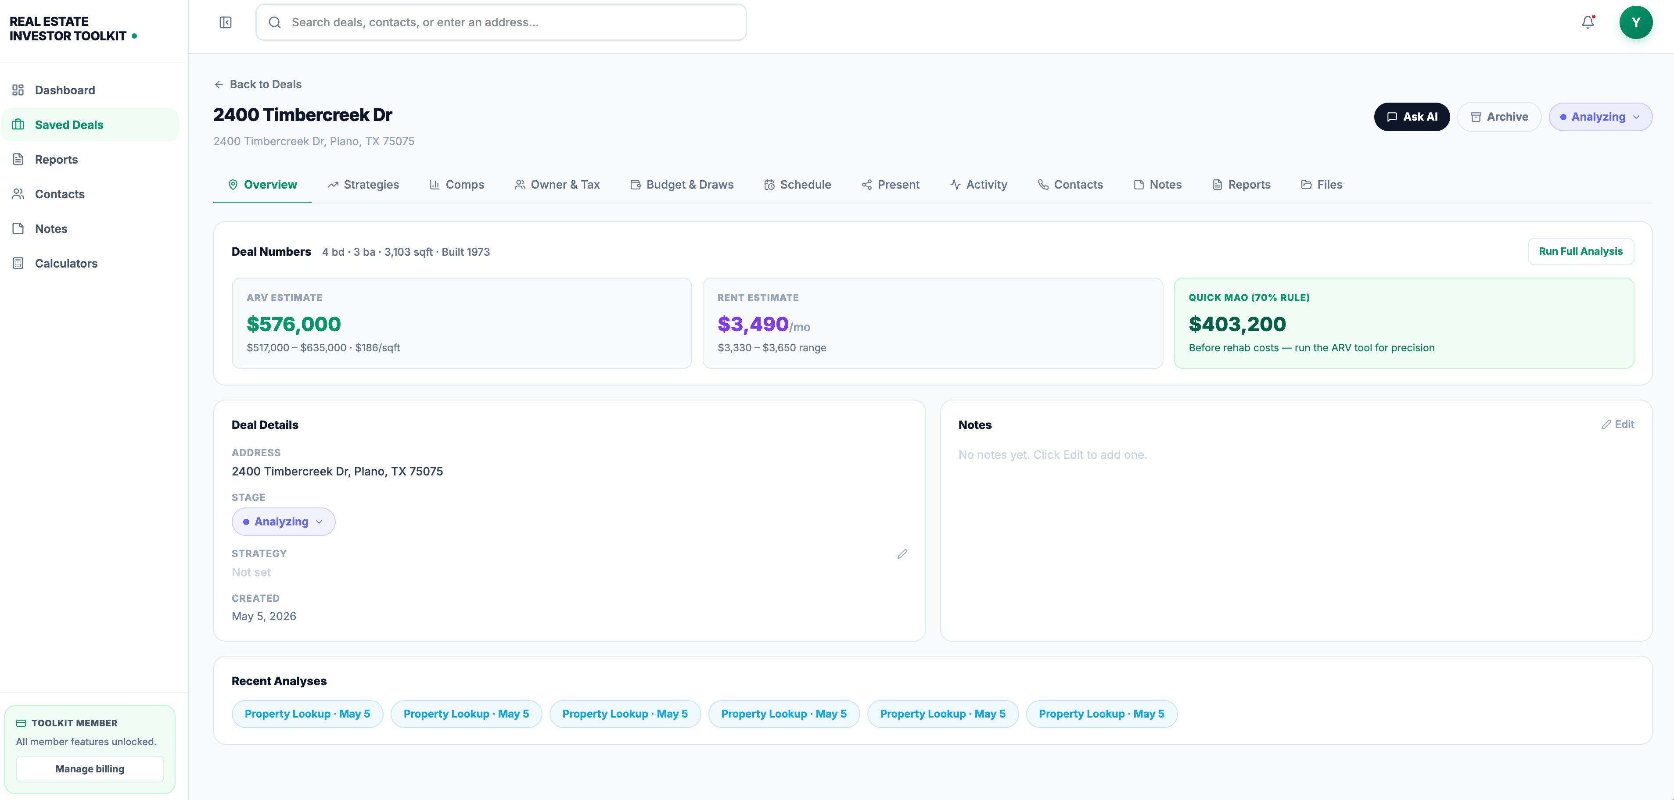Click the Contacts people icon in sidebar
The height and width of the screenshot is (800, 1674).
(x=18, y=194)
